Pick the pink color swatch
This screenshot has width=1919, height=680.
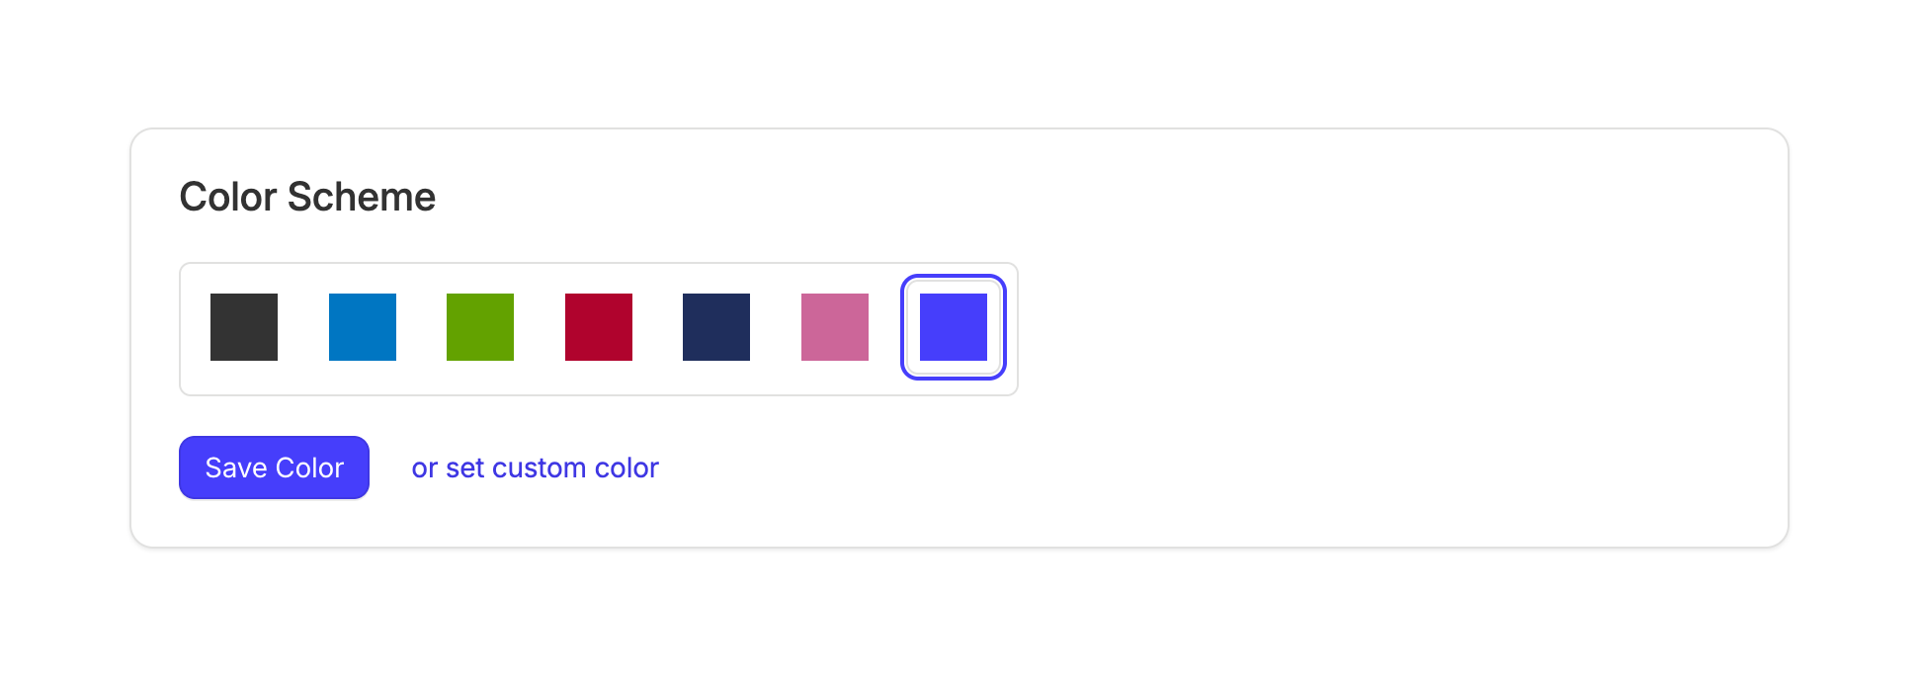click(835, 327)
